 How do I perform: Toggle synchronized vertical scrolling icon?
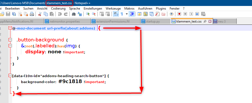(102, 14)
